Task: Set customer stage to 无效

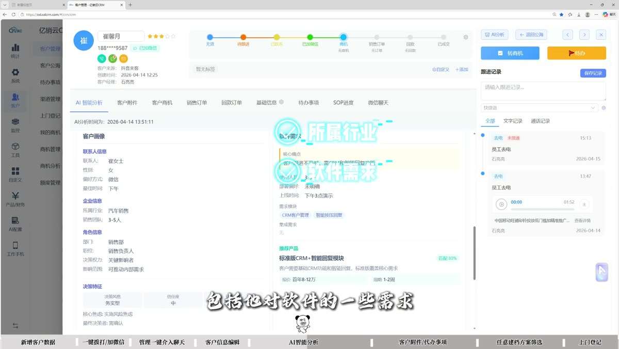Action: click(x=210, y=37)
